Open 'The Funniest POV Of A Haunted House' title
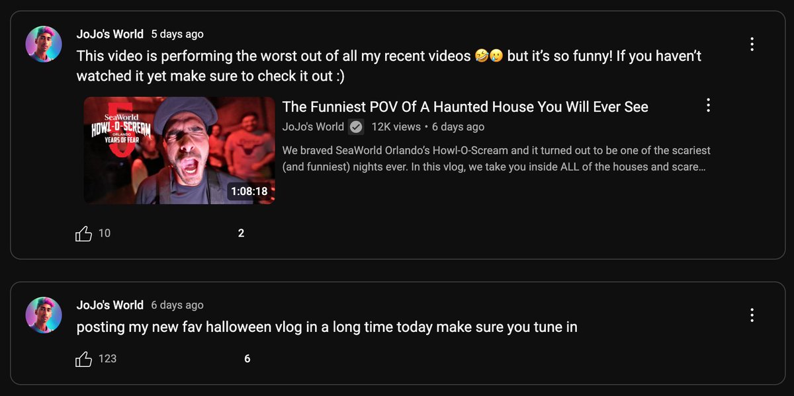The image size is (794, 396). 465,106
